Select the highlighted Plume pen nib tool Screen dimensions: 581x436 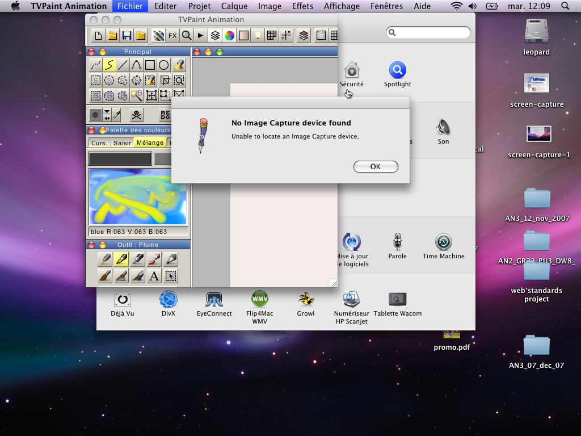[121, 259]
